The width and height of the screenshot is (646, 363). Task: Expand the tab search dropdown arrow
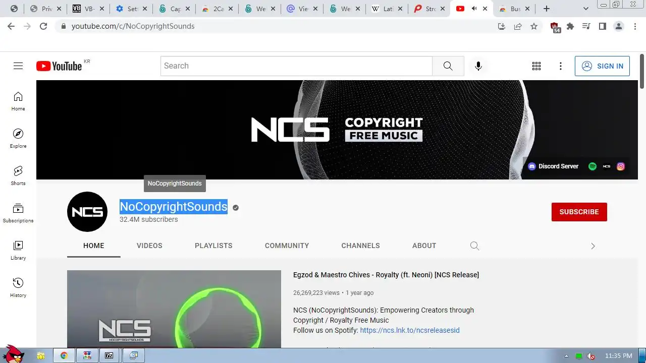[586, 9]
